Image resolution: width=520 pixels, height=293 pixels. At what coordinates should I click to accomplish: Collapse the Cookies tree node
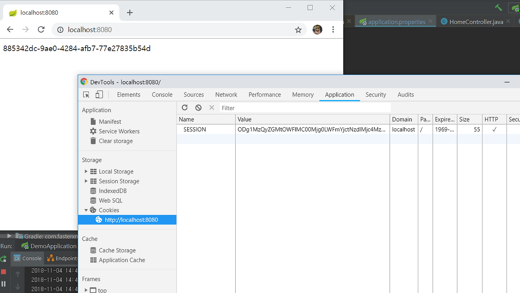[x=86, y=210]
